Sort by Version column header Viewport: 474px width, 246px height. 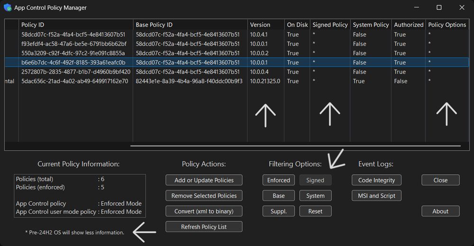coord(266,25)
